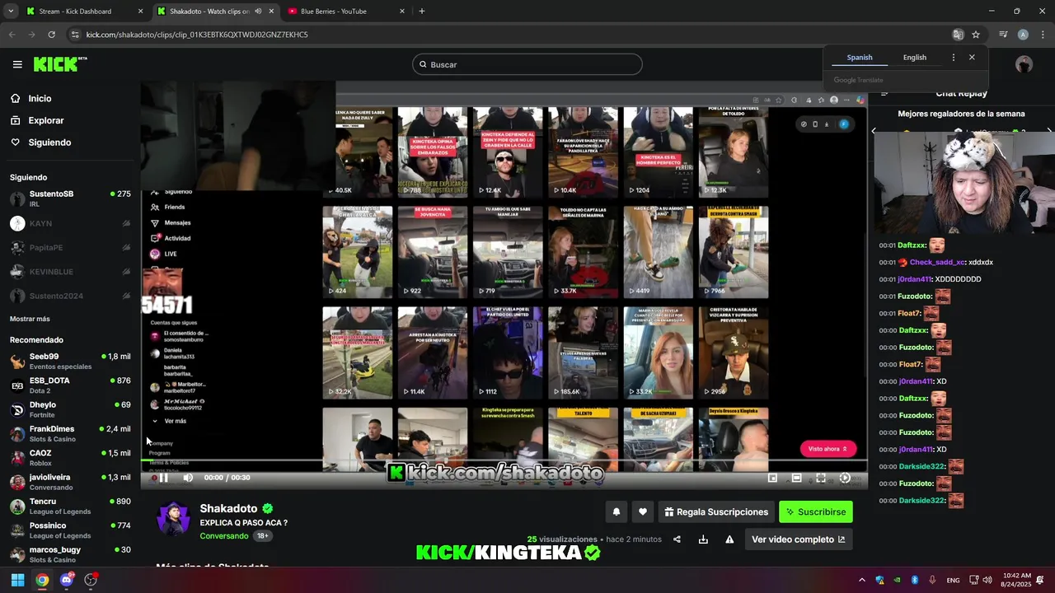Select English in Google Translate
This screenshot has height=593, width=1055.
[915, 58]
